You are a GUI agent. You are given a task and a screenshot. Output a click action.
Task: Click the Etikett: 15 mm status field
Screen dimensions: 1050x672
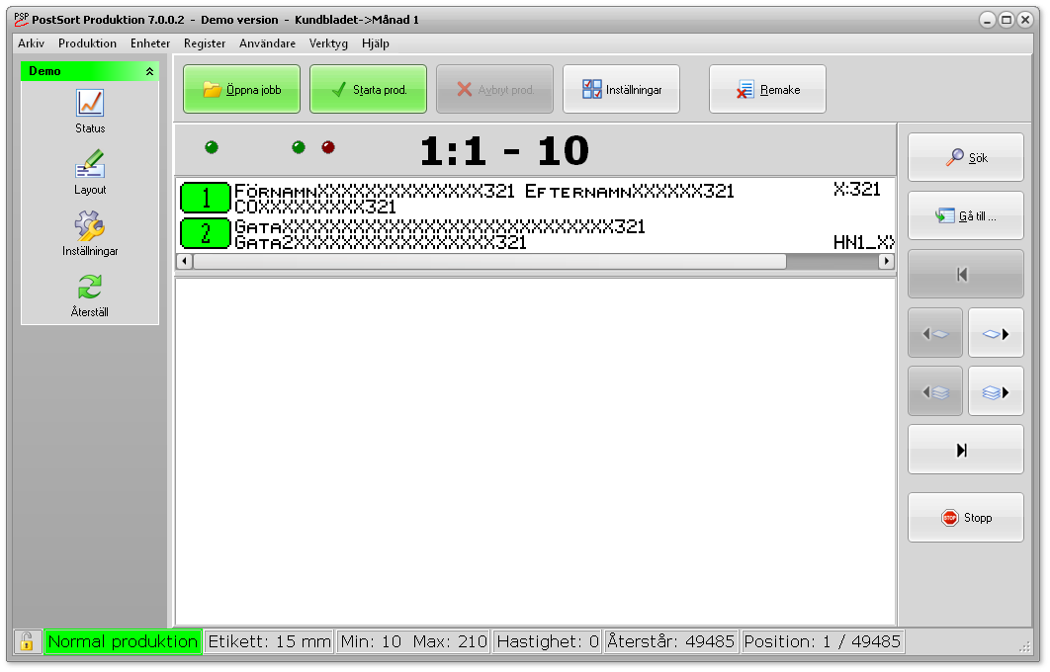tap(269, 642)
